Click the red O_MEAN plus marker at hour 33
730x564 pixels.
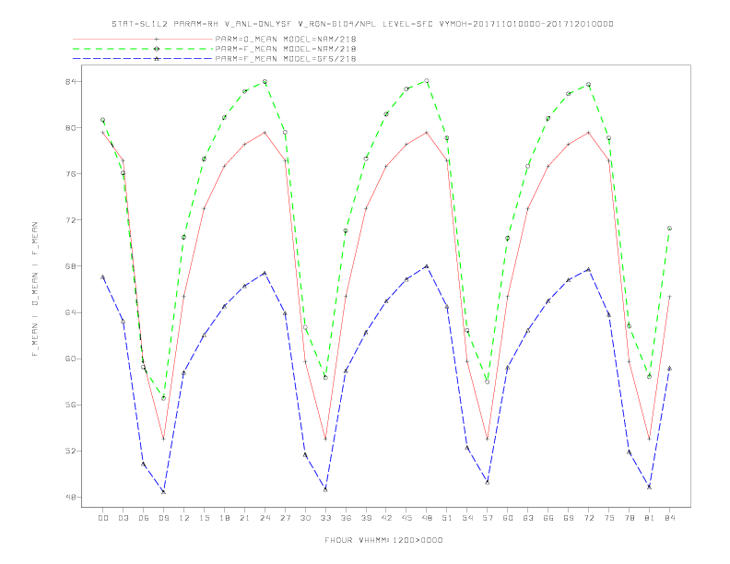point(325,439)
